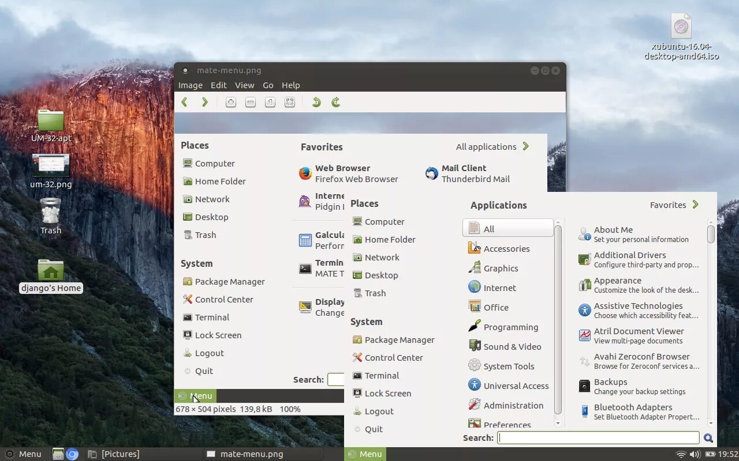The height and width of the screenshot is (461, 739).
Task: Zoom out with the magnifier minus icon
Action: click(250, 102)
